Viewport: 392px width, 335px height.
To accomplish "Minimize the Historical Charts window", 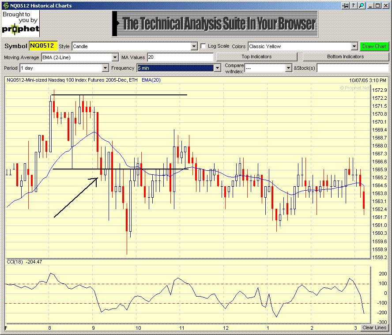I will (x=370, y=5).
